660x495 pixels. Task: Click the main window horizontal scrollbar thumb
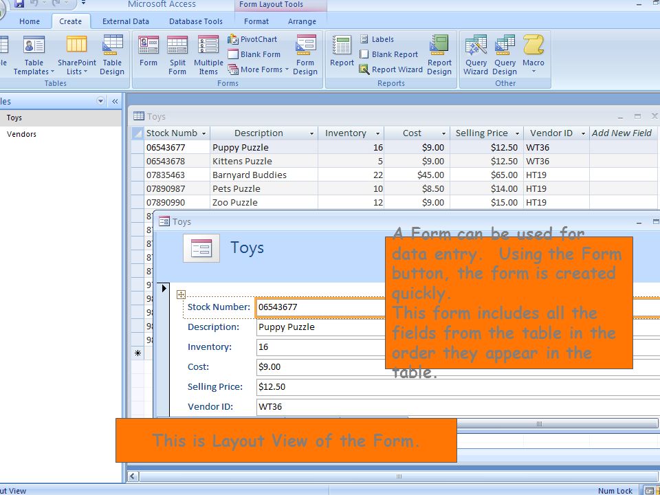coord(398,476)
